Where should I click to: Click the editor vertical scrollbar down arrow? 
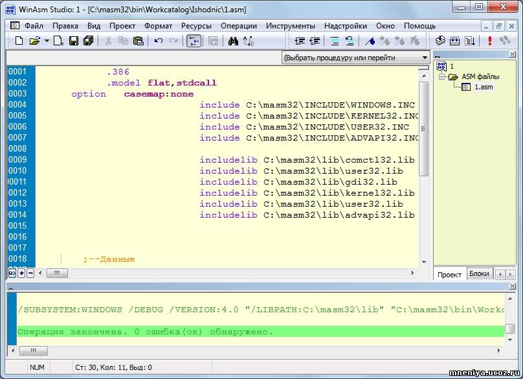[424, 262]
